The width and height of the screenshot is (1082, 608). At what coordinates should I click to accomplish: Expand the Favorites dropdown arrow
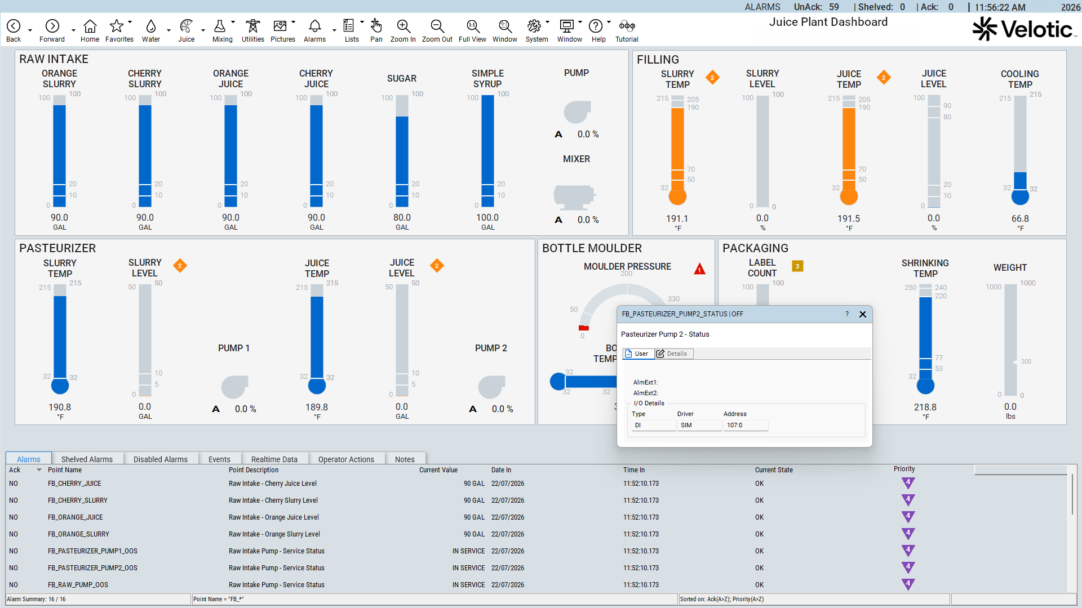(x=130, y=23)
